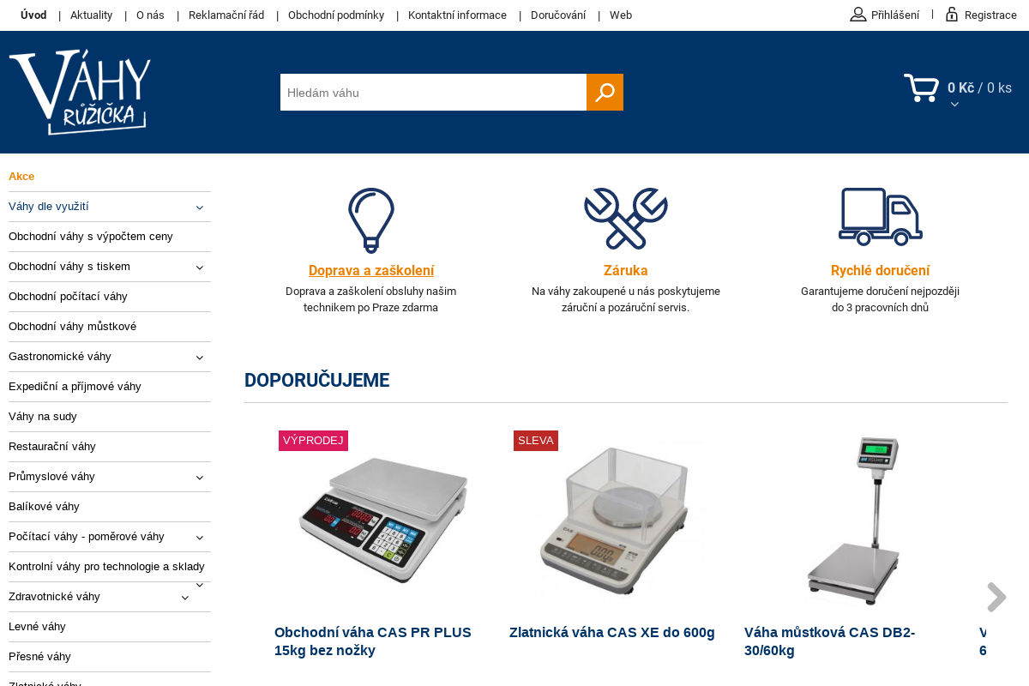
Task: Click the delivery truck icon
Action: (881, 217)
